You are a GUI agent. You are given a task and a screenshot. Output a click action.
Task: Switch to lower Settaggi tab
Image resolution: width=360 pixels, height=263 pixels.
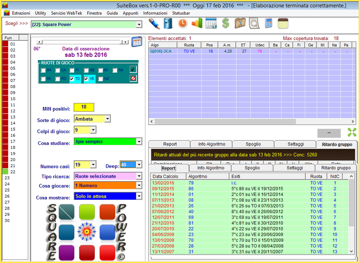coord(295,168)
